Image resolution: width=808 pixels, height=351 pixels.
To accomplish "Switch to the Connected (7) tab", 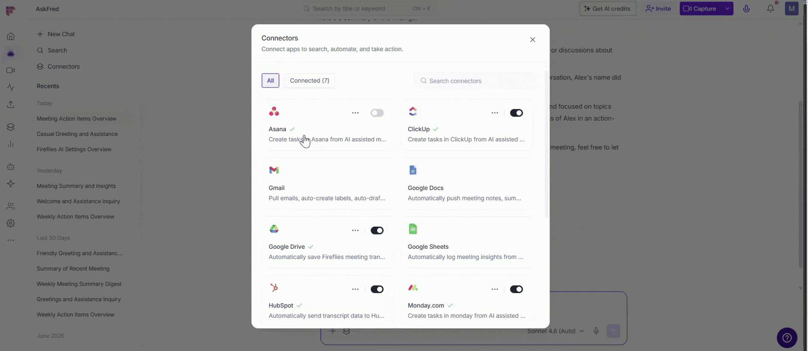I will pos(309,80).
